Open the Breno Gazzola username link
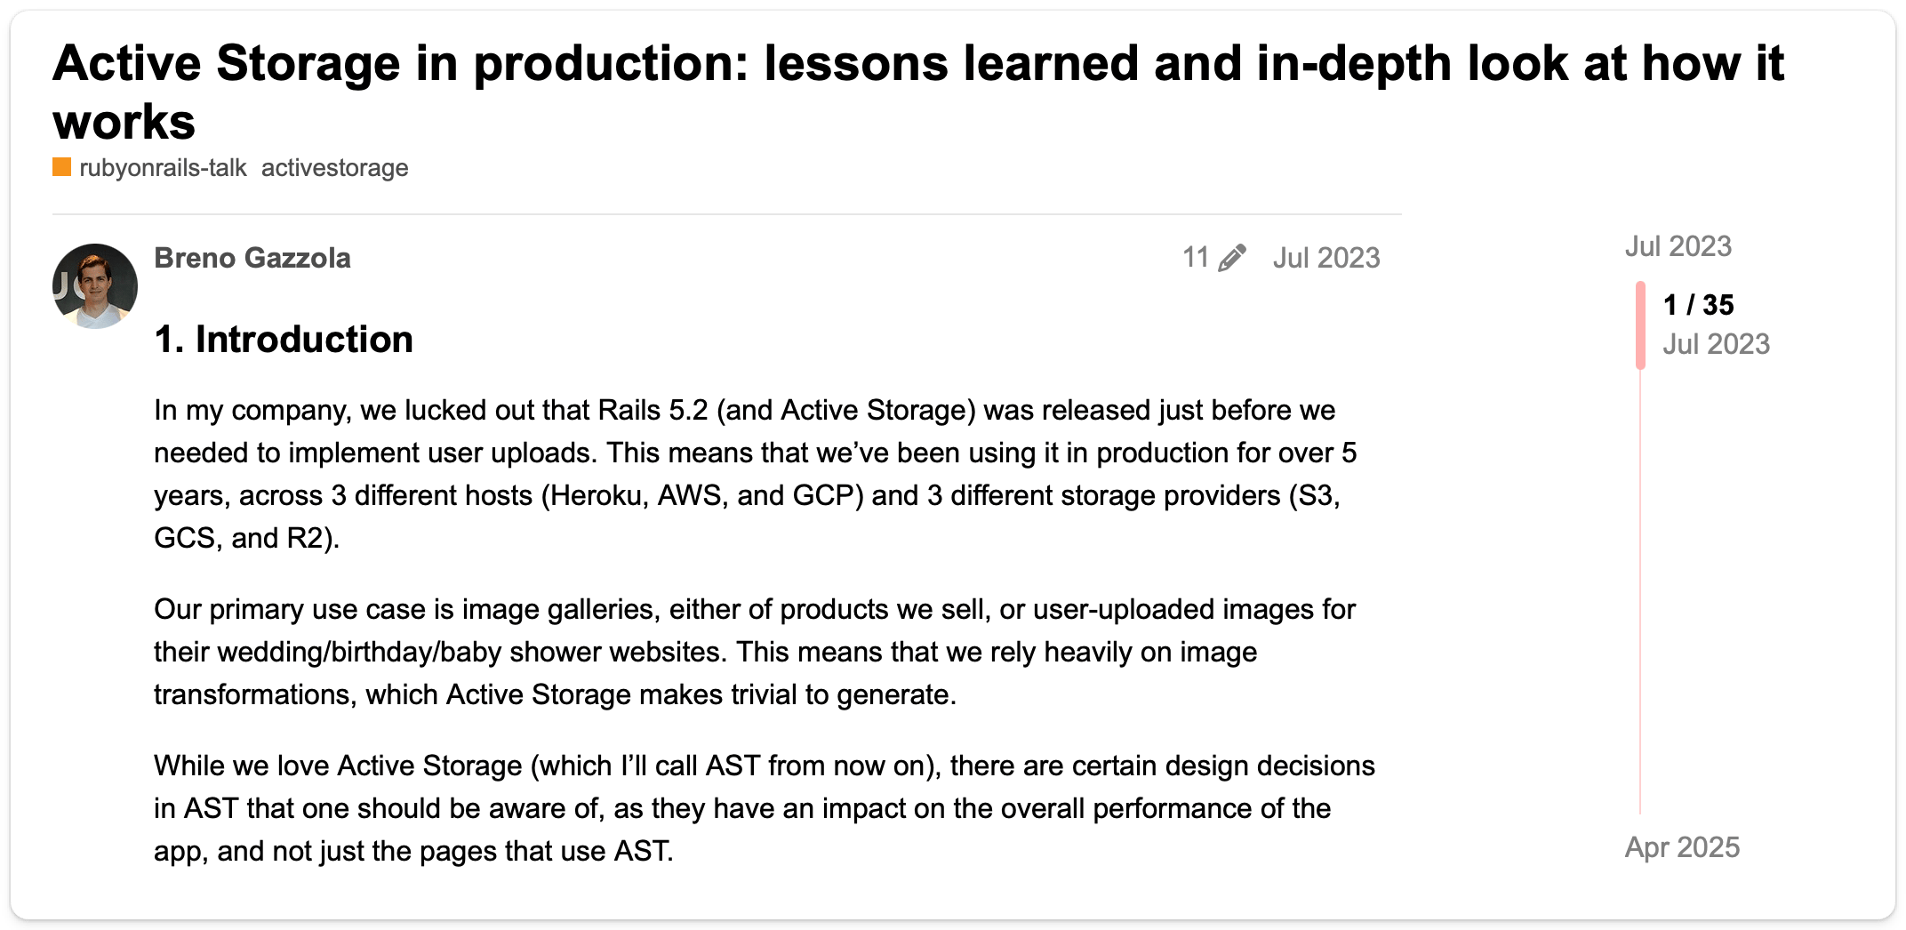Viewport: 1906px width, 930px height. pos(252,258)
